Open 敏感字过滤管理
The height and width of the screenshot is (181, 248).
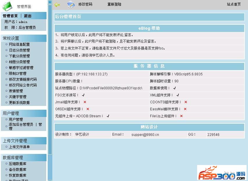click(x=21, y=68)
